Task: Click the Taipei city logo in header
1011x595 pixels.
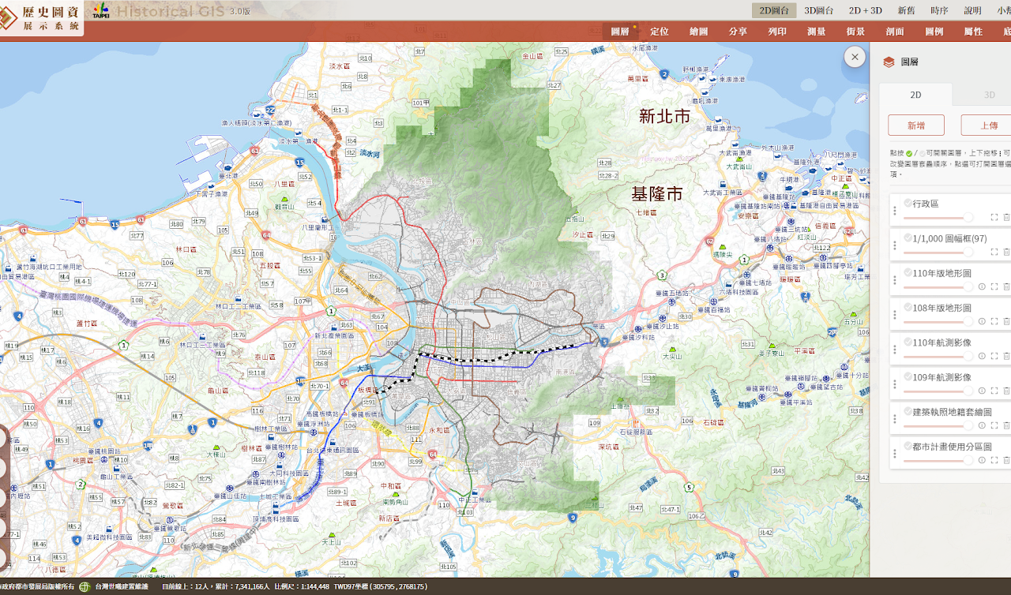Action: [x=101, y=10]
